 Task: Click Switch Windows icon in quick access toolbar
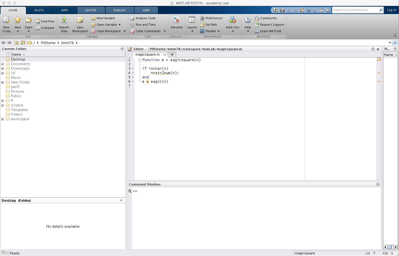tap(321, 10)
